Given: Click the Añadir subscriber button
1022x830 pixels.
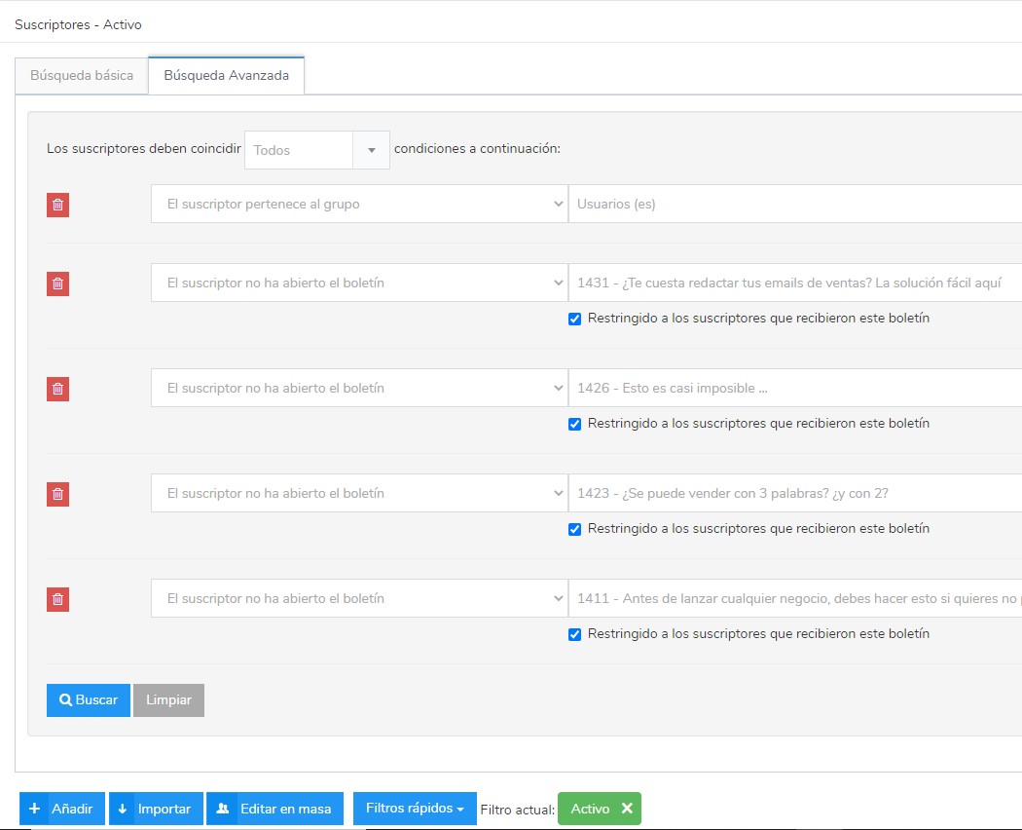Looking at the screenshot, I should (x=62, y=809).
